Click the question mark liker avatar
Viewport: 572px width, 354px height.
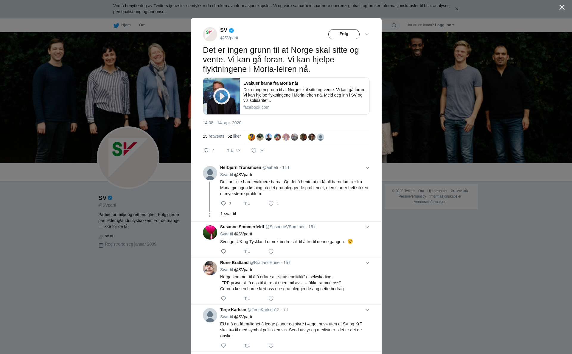tap(251, 137)
